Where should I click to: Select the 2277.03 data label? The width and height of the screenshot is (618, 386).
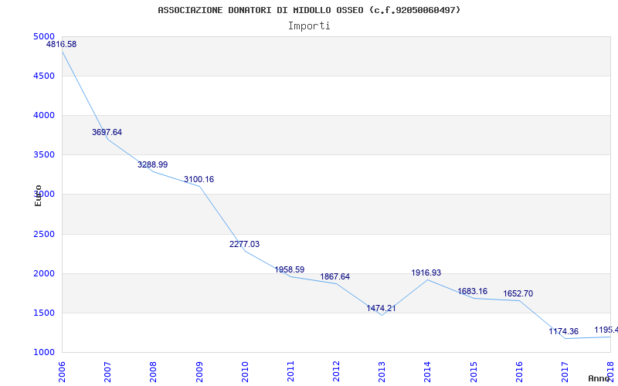click(x=244, y=244)
